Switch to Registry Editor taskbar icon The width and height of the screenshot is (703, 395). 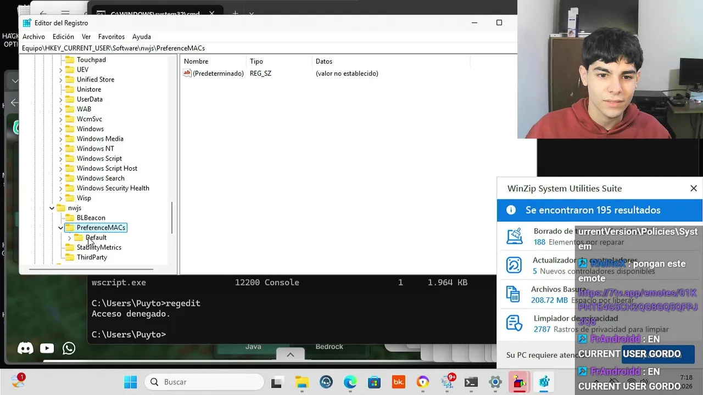pos(544,382)
